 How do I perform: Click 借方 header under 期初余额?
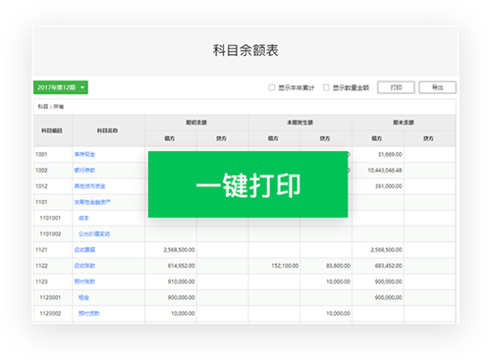pos(170,138)
